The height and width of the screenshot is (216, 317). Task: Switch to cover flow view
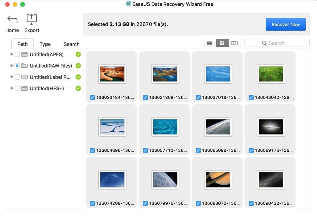(234, 43)
